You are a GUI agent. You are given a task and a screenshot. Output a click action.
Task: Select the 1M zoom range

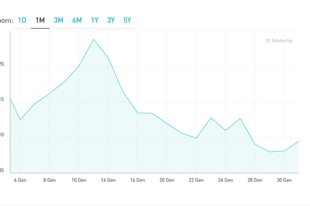(40, 20)
